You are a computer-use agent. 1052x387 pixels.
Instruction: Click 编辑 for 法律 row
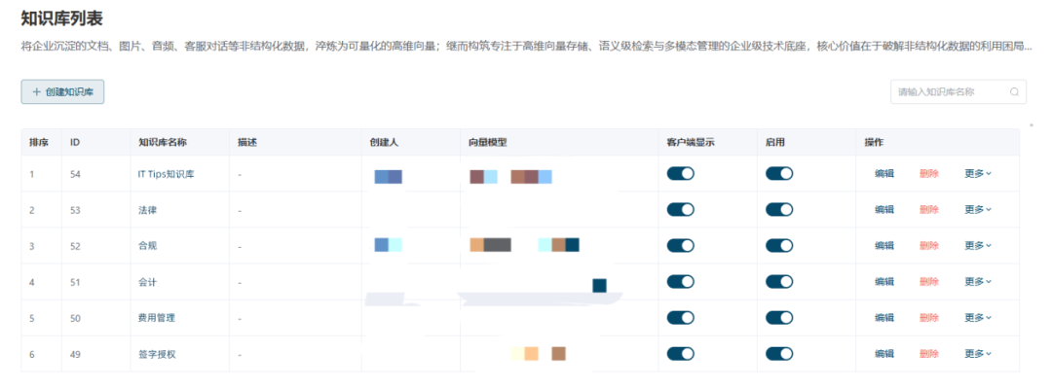884,210
